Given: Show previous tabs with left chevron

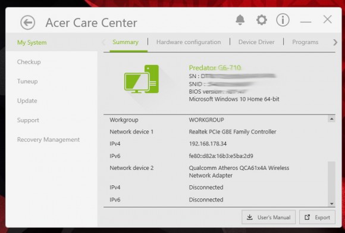Looking at the screenshot, I should click(104, 42).
